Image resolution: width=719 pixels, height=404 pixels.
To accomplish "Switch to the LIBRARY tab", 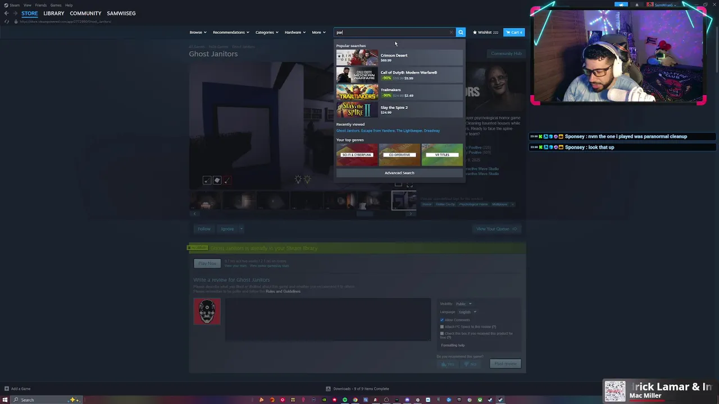I will [x=54, y=13].
